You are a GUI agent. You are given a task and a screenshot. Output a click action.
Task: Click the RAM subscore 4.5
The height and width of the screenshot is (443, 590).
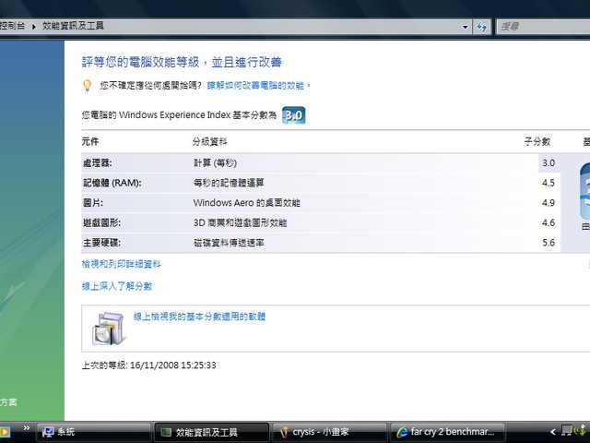pyautogui.click(x=549, y=183)
